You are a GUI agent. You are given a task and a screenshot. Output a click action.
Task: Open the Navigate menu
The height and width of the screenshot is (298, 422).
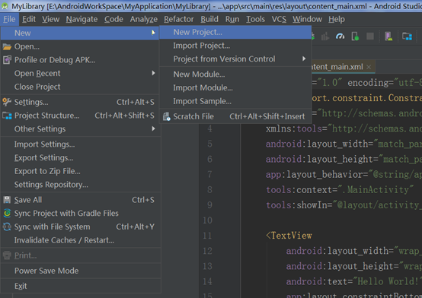(82, 19)
